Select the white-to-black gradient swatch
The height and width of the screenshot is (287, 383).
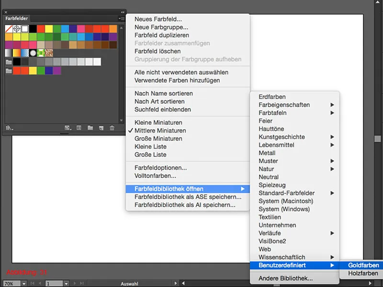9,53
